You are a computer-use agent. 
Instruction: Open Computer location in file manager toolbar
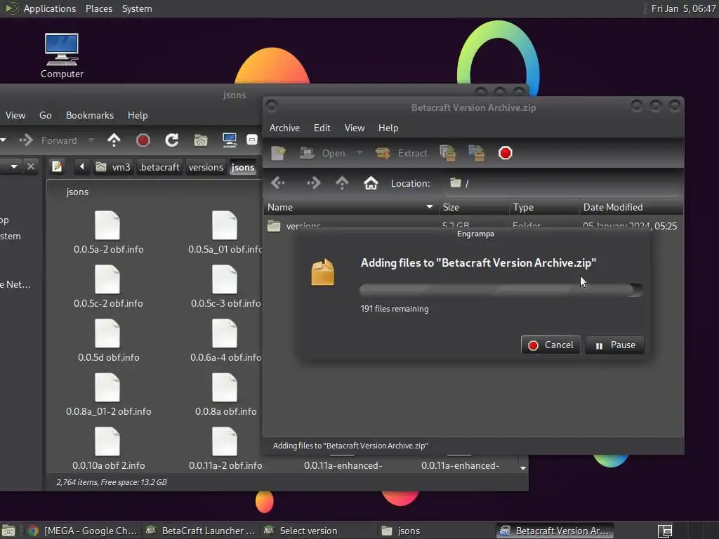click(230, 140)
